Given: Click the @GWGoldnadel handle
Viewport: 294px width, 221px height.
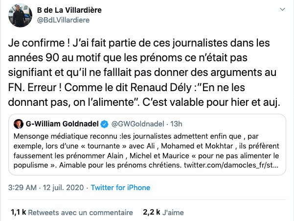Looking at the screenshot, I should pos(137,122).
